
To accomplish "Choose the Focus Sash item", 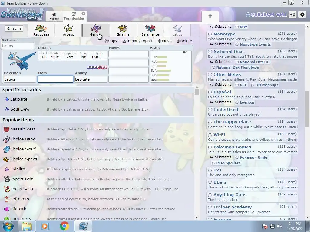I will coord(97,189).
